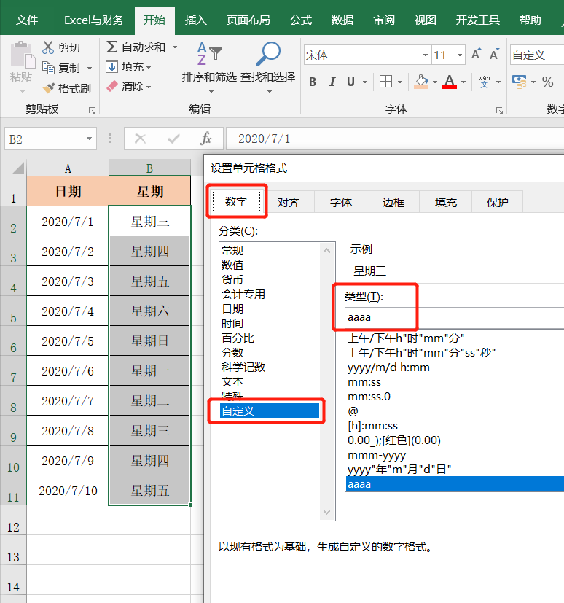Expand the Copy dropdown arrow
The height and width of the screenshot is (603, 564).
pos(90,68)
